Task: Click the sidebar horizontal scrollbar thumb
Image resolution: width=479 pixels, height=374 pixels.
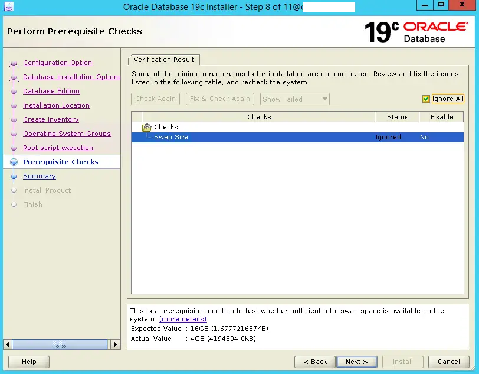Action: 60,344
